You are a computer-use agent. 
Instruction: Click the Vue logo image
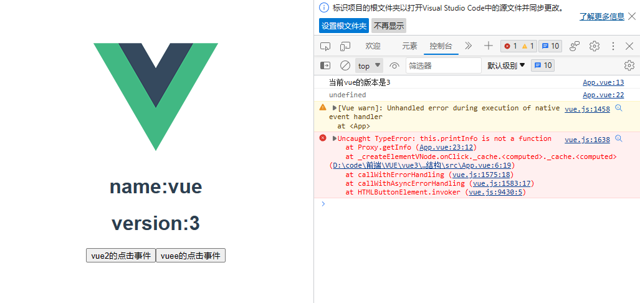click(156, 97)
